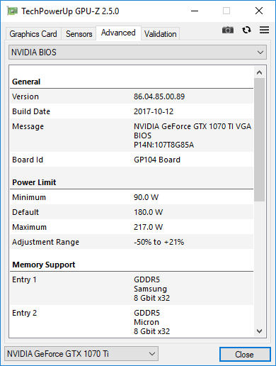Click the Power Limit section heading
Image resolution: width=276 pixels, height=366 pixels.
34,182
